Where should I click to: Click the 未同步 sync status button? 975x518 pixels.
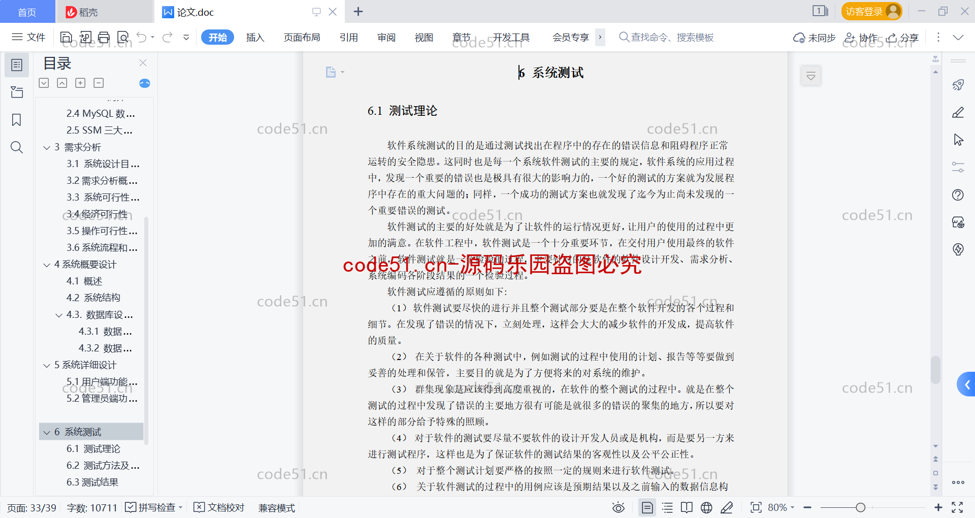815,38
